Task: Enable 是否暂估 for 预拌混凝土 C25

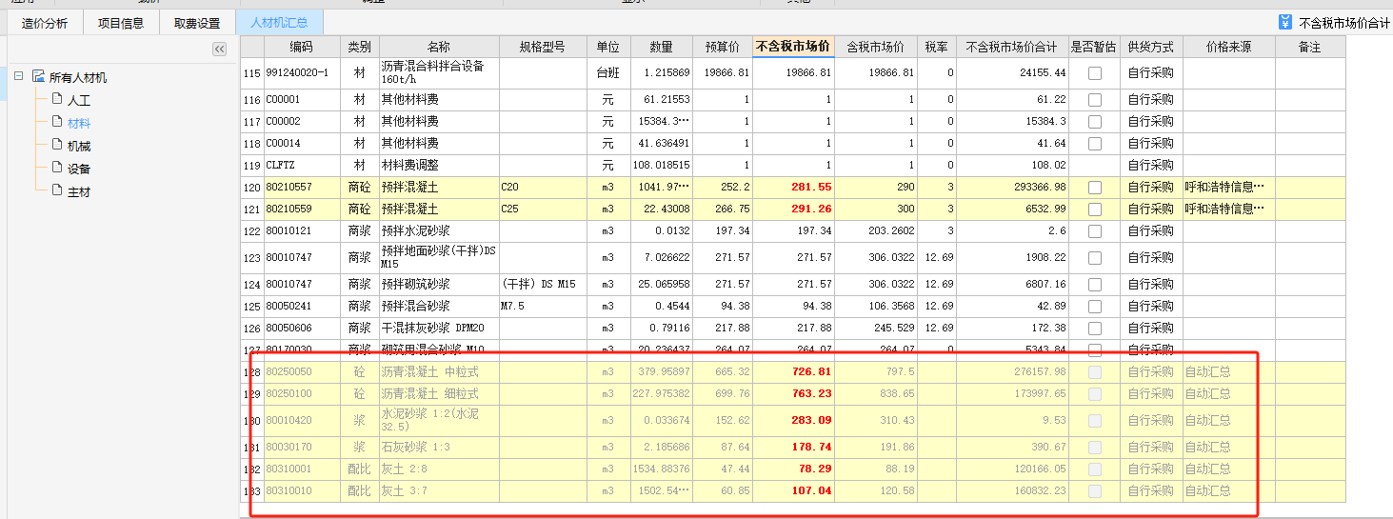Action: [1095, 210]
